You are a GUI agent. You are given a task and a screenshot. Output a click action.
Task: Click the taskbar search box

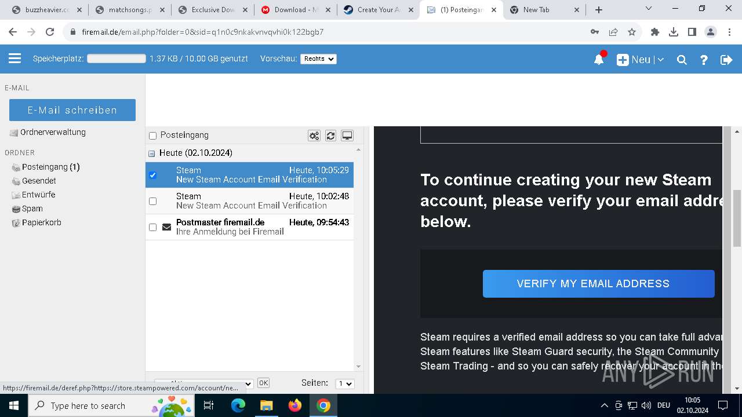point(111,405)
